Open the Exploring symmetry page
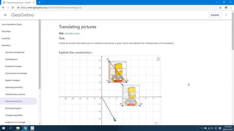Viewport: 234px width, 131px height. (14, 87)
